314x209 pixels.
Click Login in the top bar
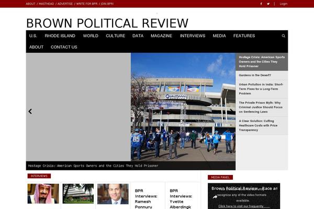[x=283, y=4]
